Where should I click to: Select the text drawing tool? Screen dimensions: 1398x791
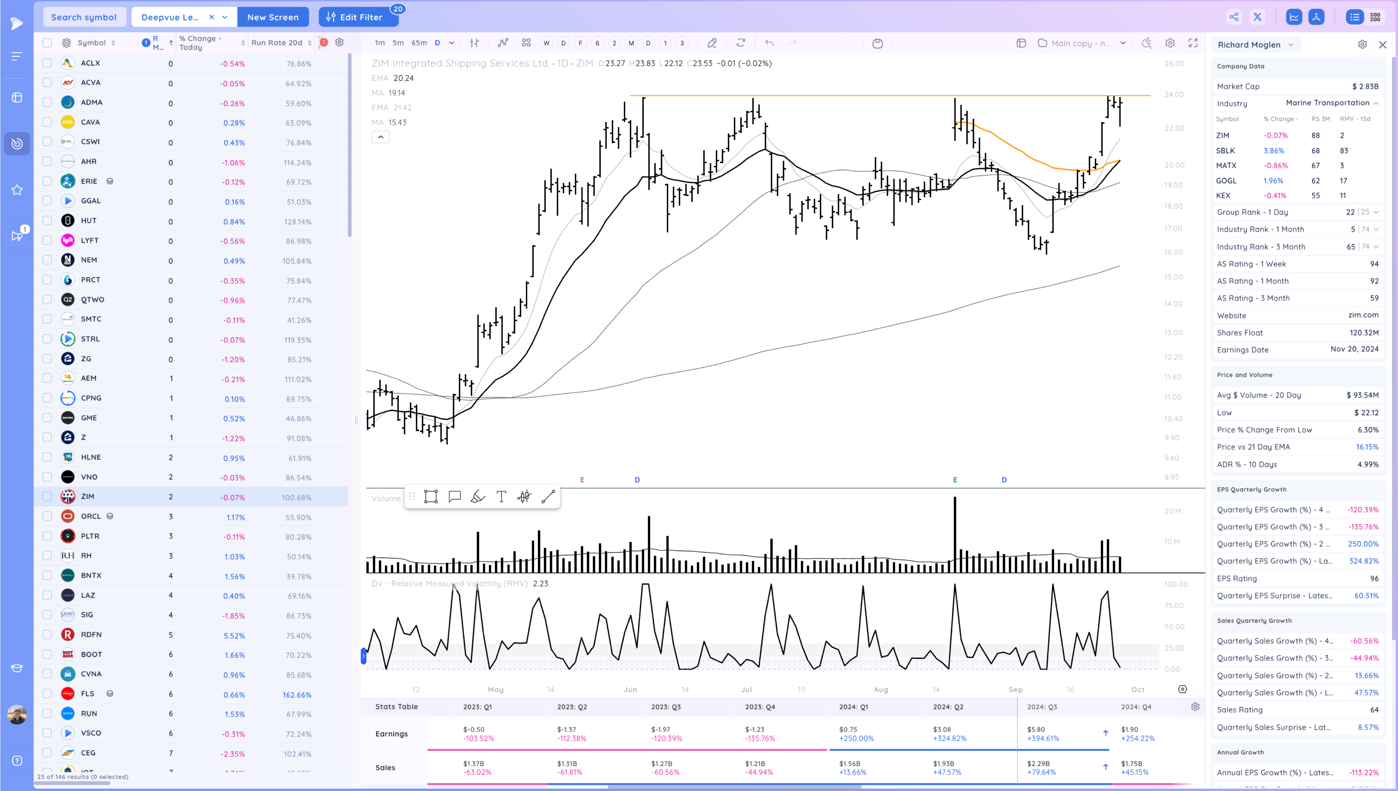point(501,496)
